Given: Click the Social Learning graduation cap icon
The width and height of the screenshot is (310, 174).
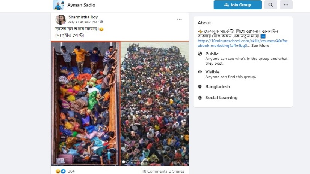Looking at the screenshot, I should coord(200,98).
